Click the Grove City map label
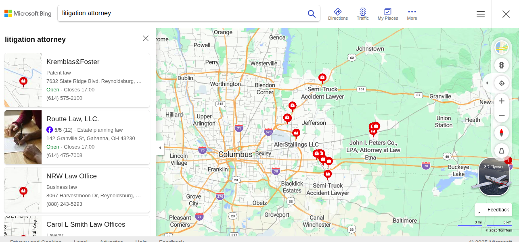The width and height of the screenshot is (519, 242). click(194, 200)
